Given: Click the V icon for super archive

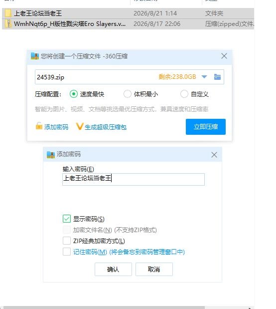Looking at the screenshot, I should [x=80, y=126].
